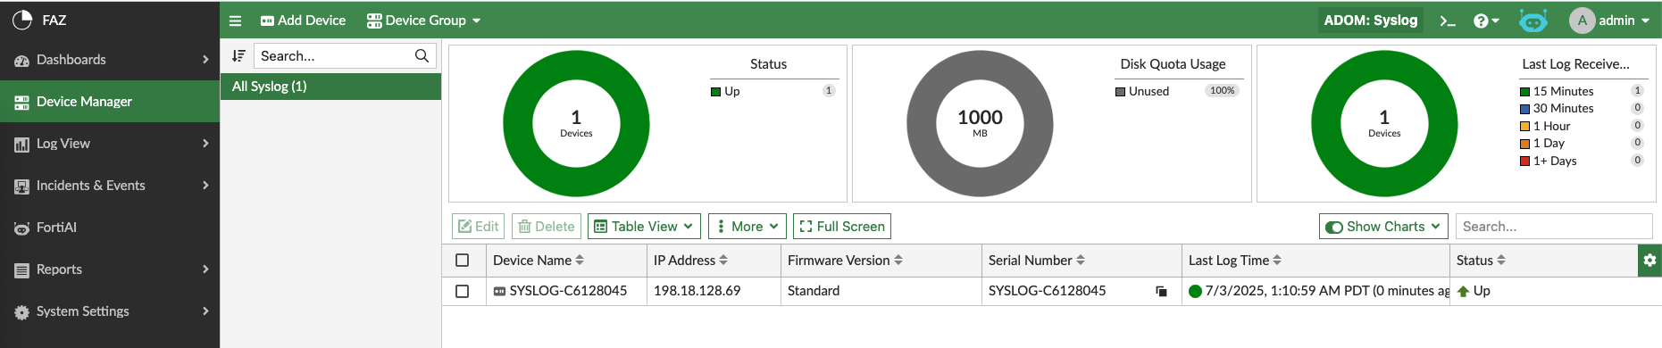Click the Delete button

coord(546,227)
